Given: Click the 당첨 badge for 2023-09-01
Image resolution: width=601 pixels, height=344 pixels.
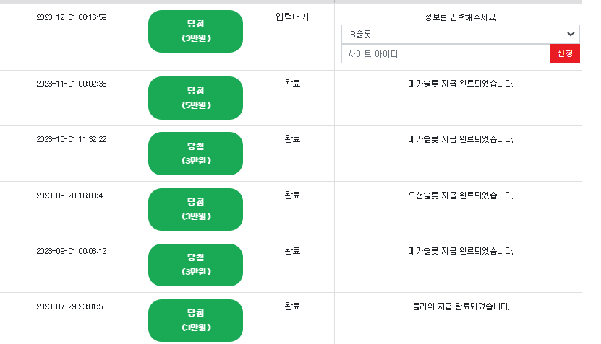Looking at the screenshot, I should pyautogui.click(x=195, y=265).
